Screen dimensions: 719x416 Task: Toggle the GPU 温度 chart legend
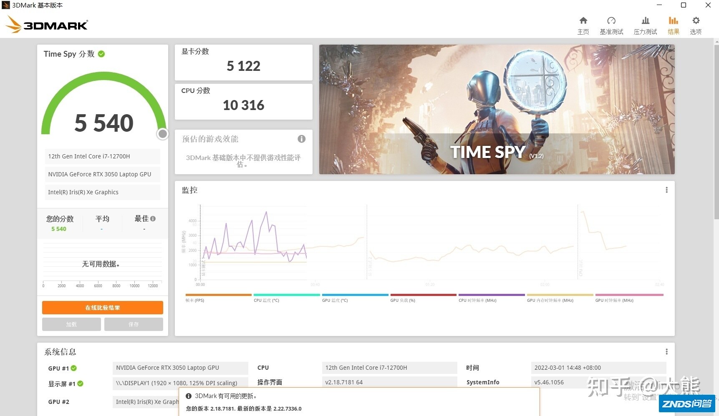355,298
